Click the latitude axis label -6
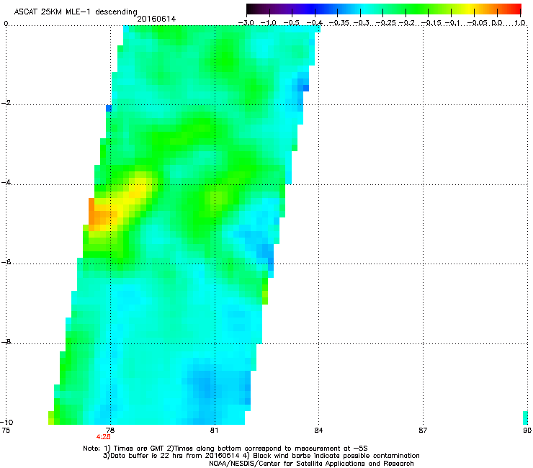 pos(6,262)
